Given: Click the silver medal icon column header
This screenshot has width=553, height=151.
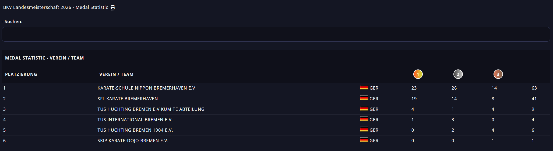Looking at the screenshot, I should (x=458, y=74).
